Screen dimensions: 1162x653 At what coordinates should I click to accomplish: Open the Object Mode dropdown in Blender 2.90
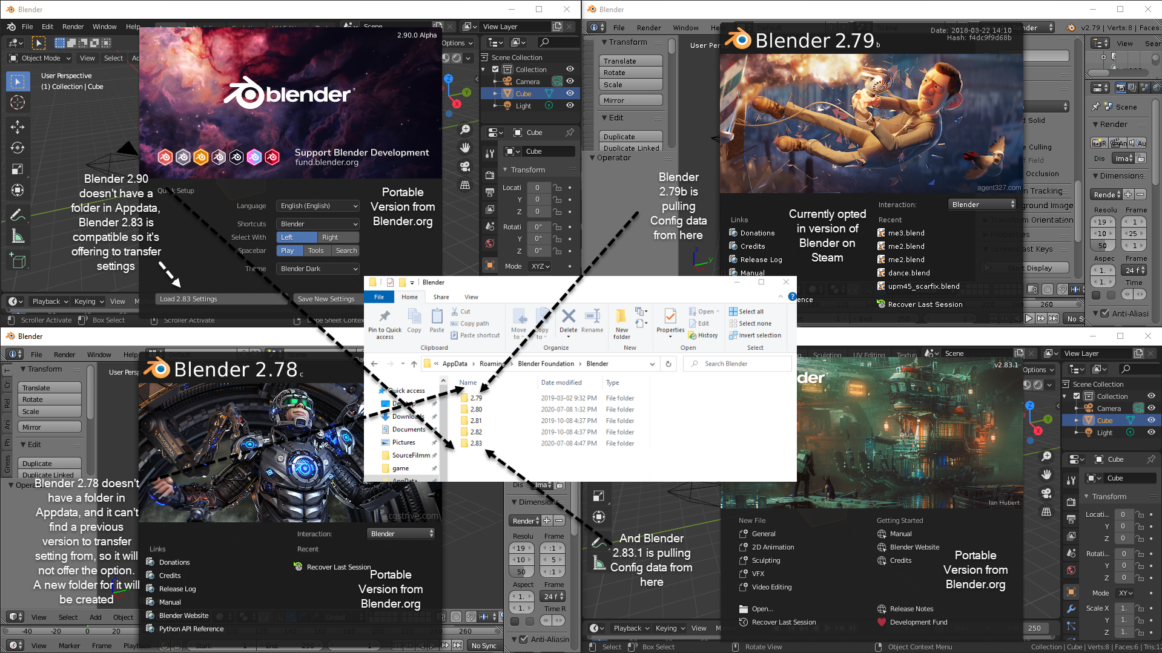pos(40,58)
